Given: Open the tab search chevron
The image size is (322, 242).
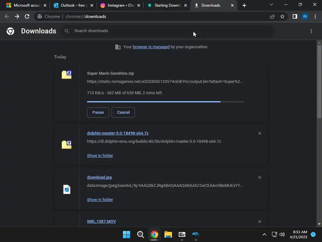Looking at the screenshot, I should tap(271, 4).
